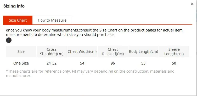Click the body length value 53
The width and height of the screenshot is (197, 96).
[x=143, y=63]
